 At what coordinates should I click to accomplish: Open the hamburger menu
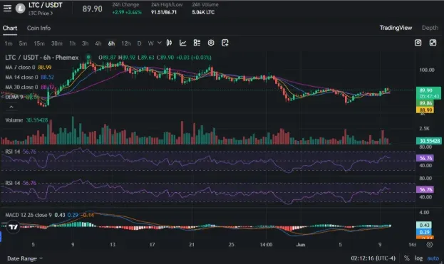[x=7, y=9]
